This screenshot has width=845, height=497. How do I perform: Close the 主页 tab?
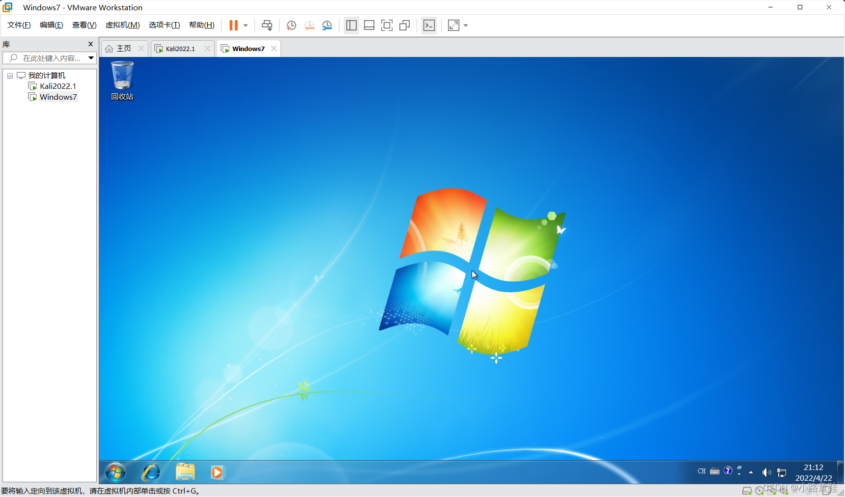(141, 48)
